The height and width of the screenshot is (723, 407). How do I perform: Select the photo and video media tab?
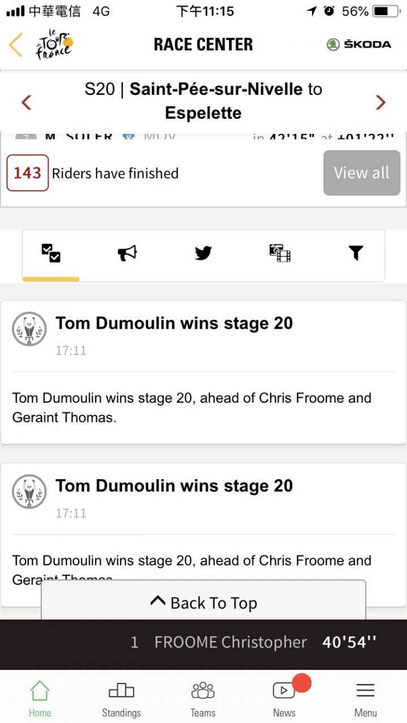pos(280,253)
